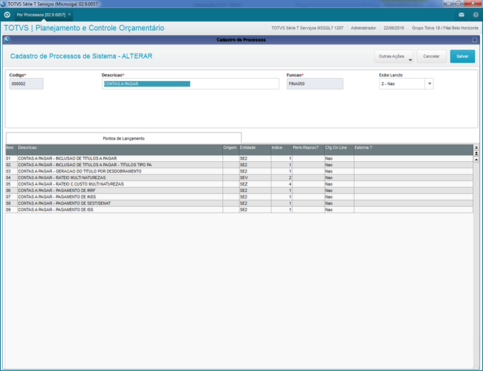The image size is (483, 371).
Task: Click the grid Descricao column header
Action: coord(120,149)
